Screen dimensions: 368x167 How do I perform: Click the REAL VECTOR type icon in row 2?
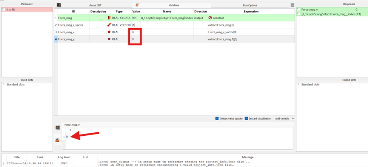109,25
